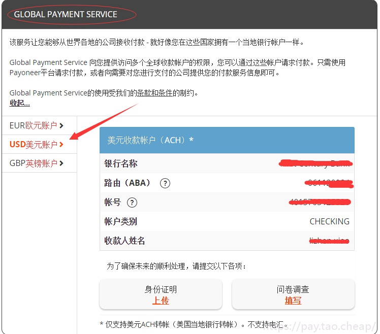Viewport: 380px width, 334px height.
Task: Click the 路由（ABA） label text
Action: click(x=128, y=183)
